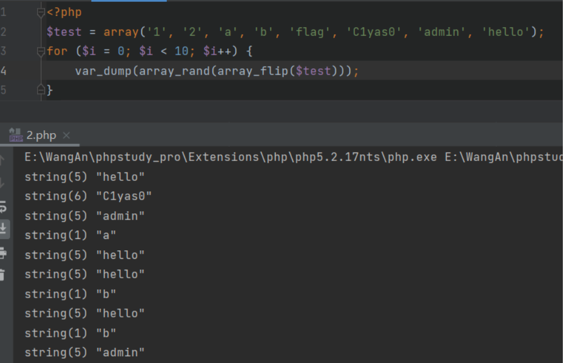Collapse the PHP opening tag fold marker

[40, 13]
